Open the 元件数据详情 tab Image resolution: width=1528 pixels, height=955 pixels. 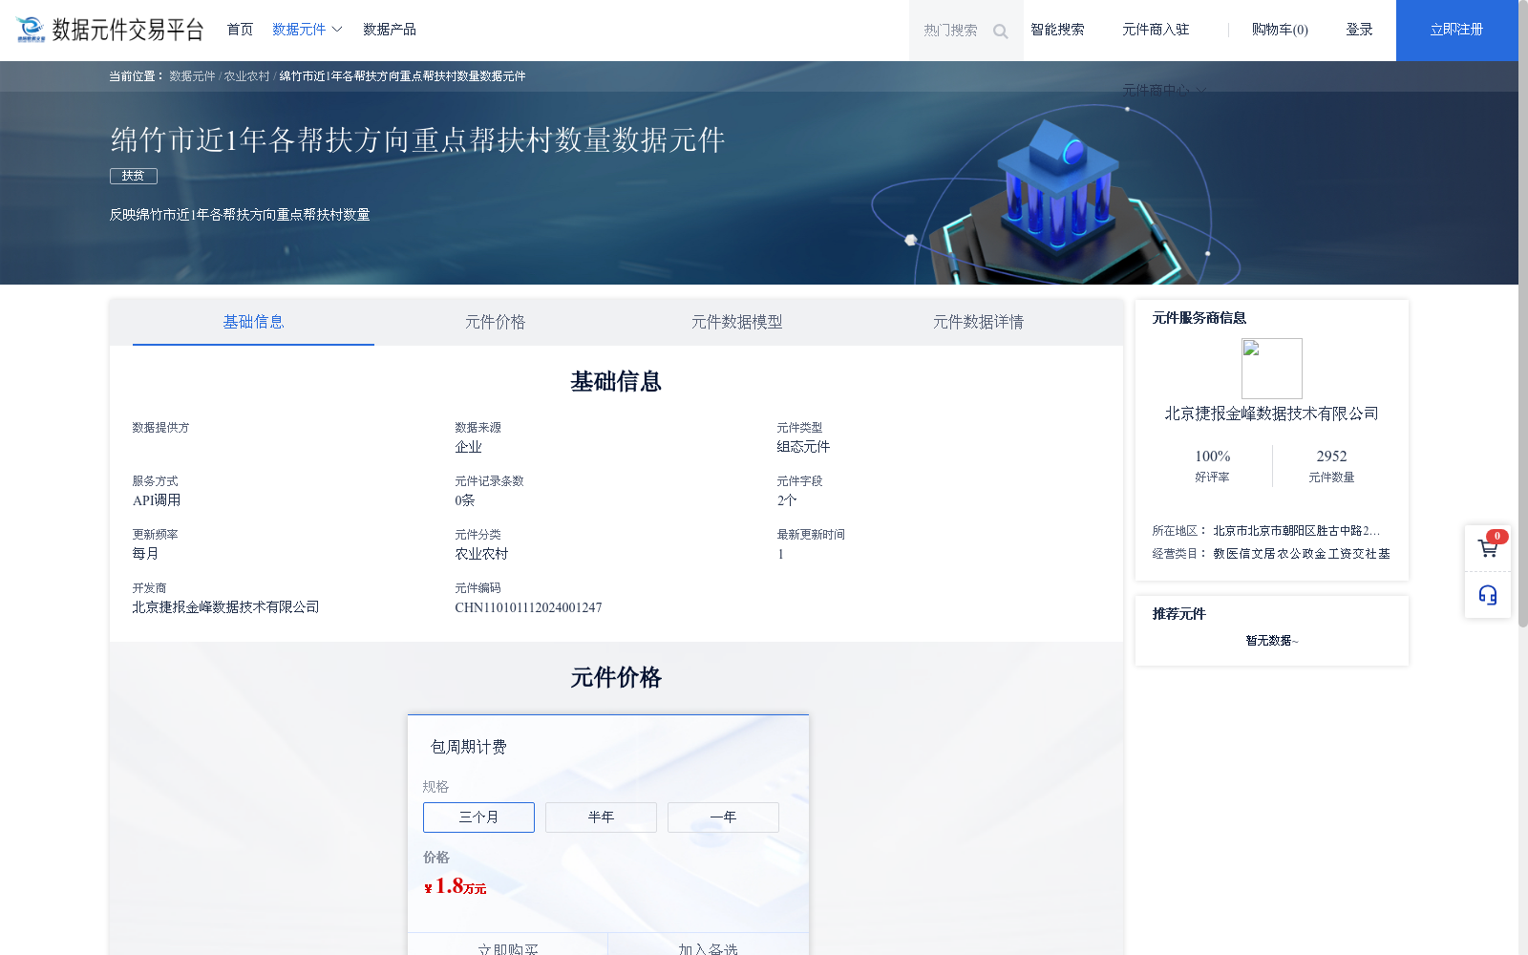coord(978,322)
